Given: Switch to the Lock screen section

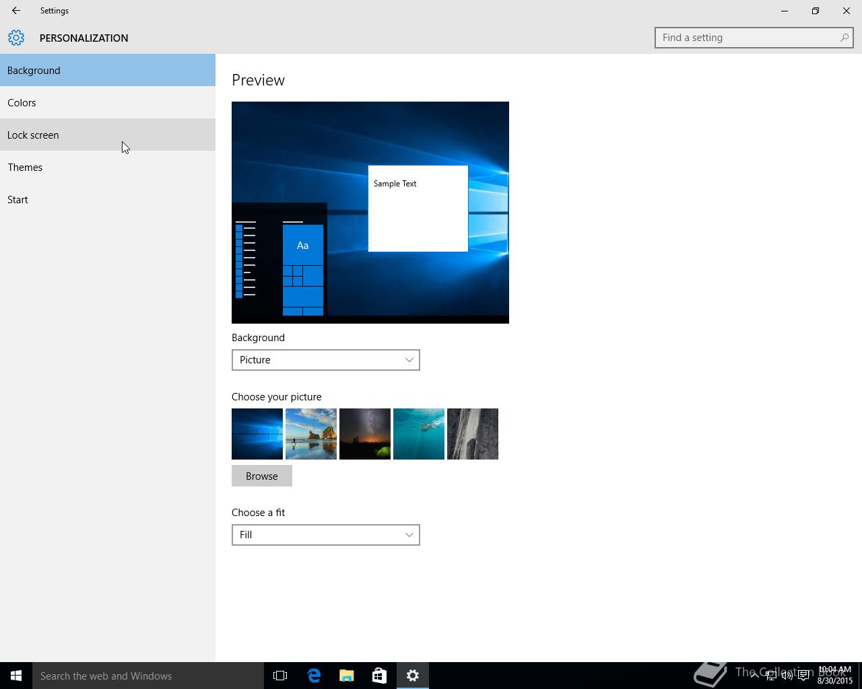Looking at the screenshot, I should [108, 135].
